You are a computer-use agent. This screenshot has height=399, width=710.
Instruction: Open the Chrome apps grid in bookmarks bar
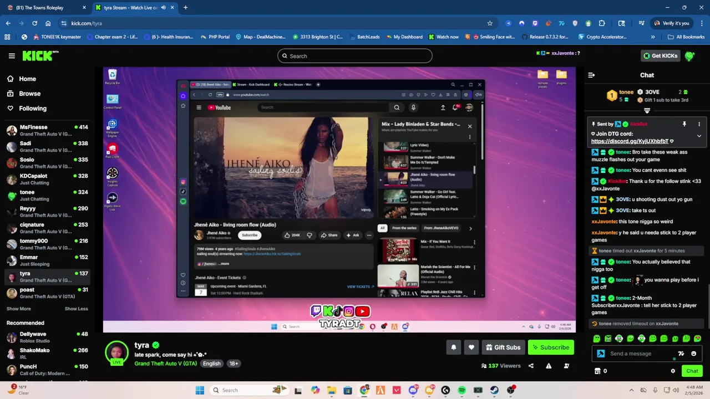(7, 37)
